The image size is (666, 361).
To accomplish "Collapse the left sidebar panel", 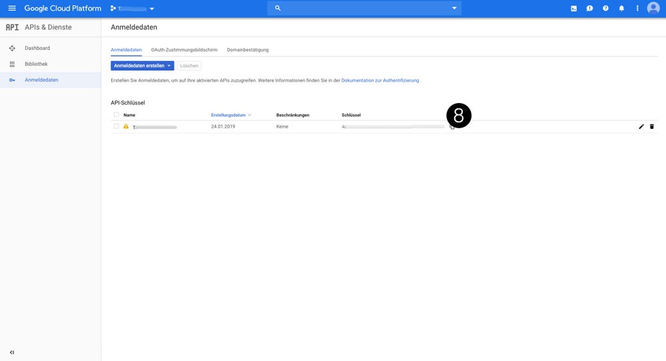I will pyautogui.click(x=12, y=352).
